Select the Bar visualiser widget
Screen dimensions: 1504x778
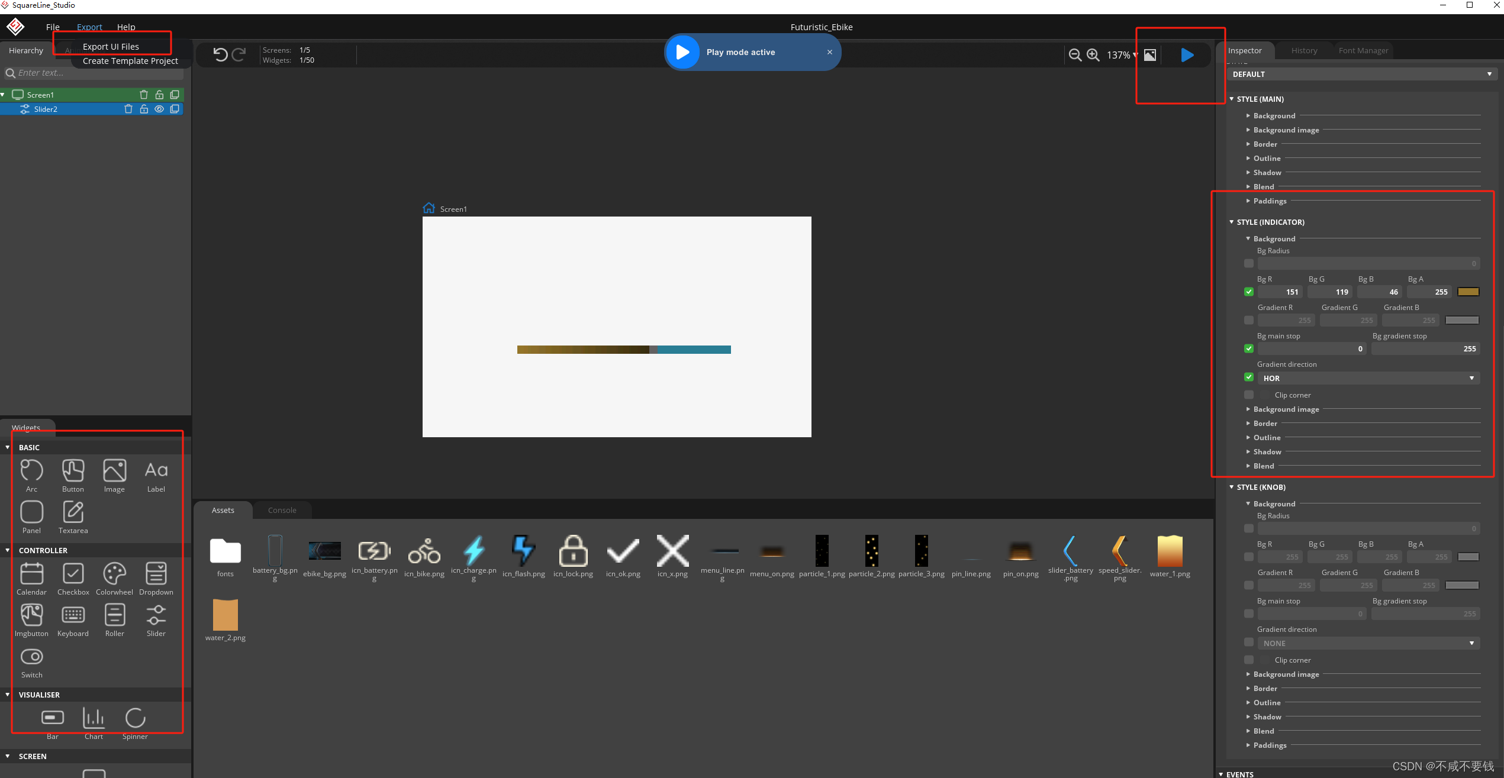tap(51, 718)
